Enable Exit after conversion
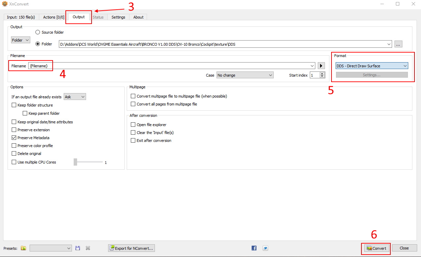The width and height of the screenshot is (421, 257). [133, 141]
